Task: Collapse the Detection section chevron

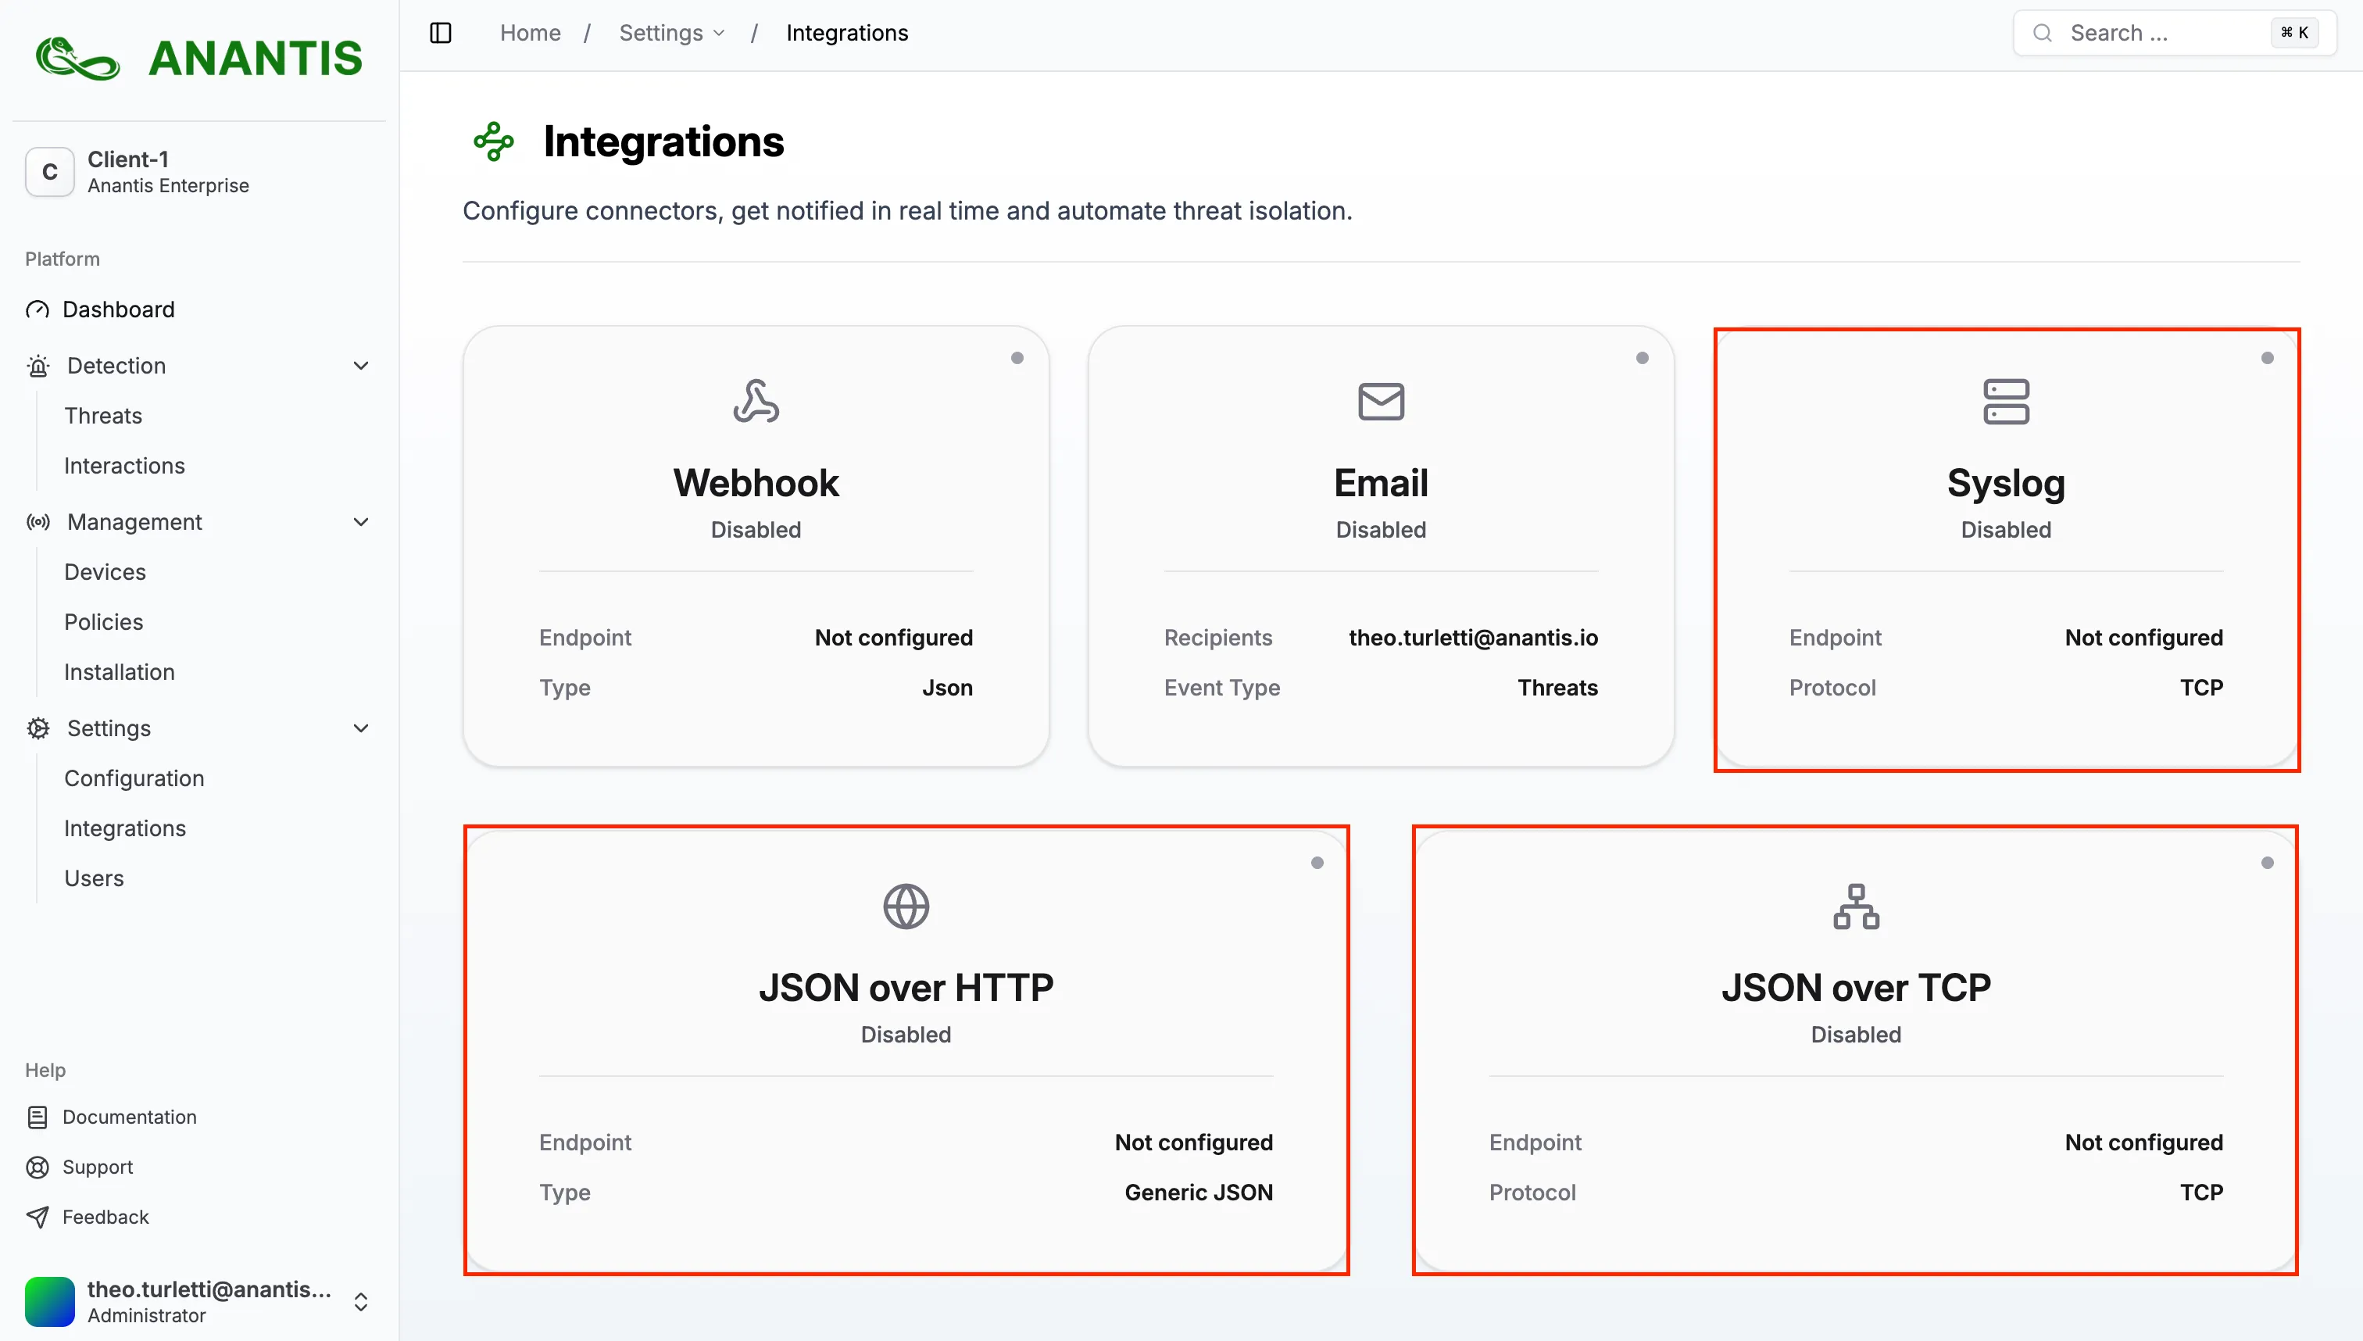Action: (x=361, y=366)
